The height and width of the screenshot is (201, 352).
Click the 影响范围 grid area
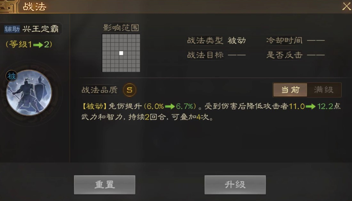(121, 53)
